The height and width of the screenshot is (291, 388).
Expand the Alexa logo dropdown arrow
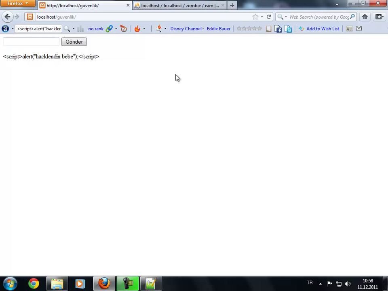(x=13, y=29)
